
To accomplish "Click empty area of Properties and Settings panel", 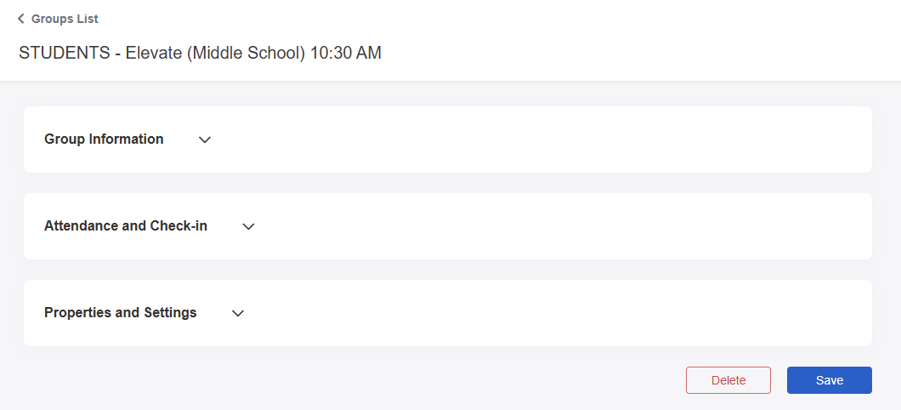I will pos(552,313).
